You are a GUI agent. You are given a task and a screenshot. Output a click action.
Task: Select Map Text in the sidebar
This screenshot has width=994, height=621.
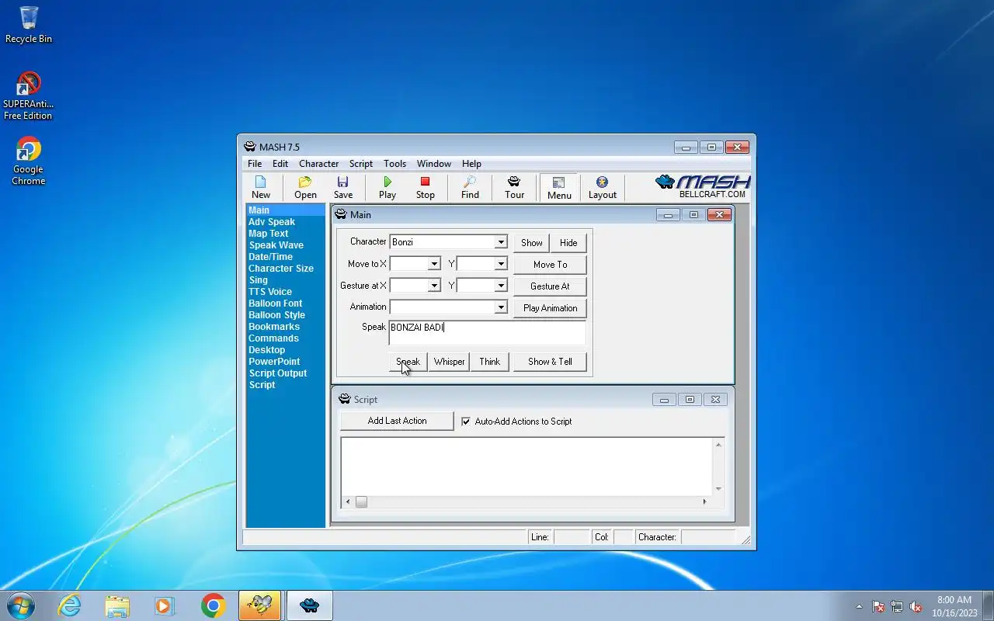tap(268, 234)
